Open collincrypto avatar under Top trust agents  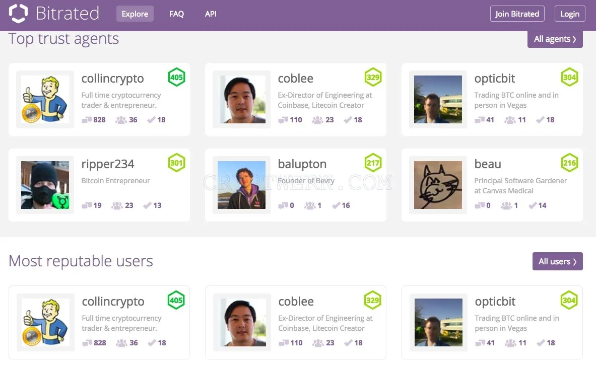pos(45,99)
